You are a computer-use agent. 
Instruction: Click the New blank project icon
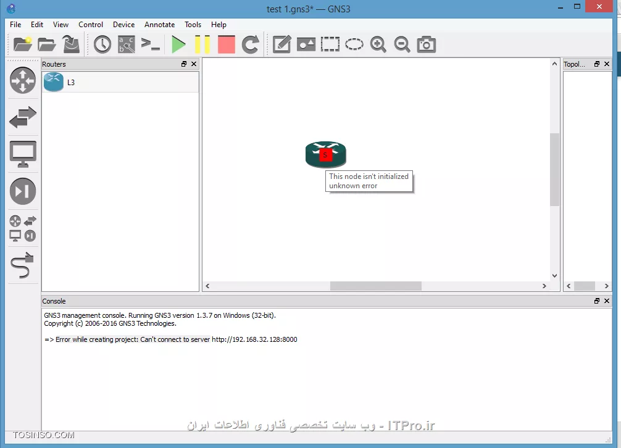point(23,44)
